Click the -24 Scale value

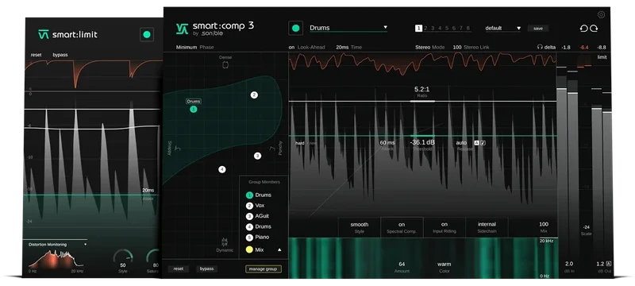point(586,227)
